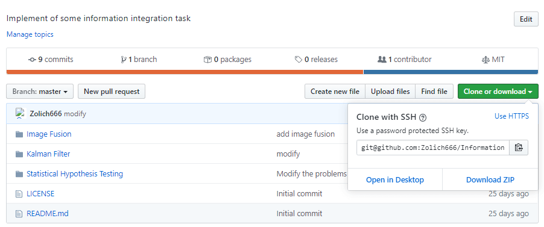Switch to Use HTTPS link
This screenshot has height=227, width=544.
click(x=512, y=116)
